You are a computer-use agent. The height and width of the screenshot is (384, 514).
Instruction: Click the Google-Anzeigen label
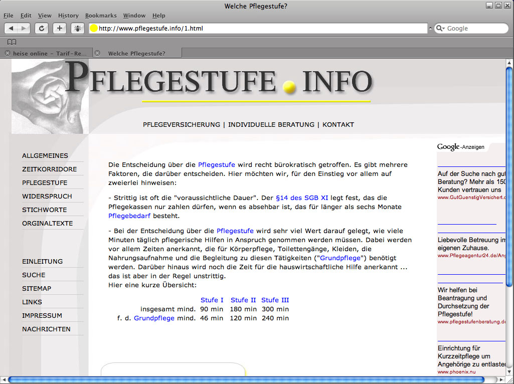click(460, 147)
